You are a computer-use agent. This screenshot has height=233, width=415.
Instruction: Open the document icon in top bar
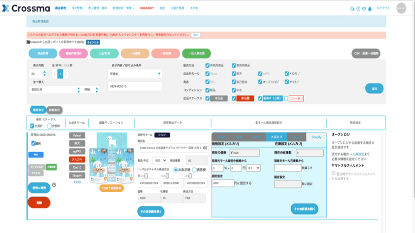click(x=352, y=8)
